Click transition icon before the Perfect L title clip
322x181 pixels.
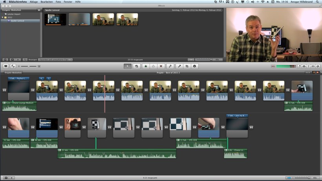coord(4,90)
